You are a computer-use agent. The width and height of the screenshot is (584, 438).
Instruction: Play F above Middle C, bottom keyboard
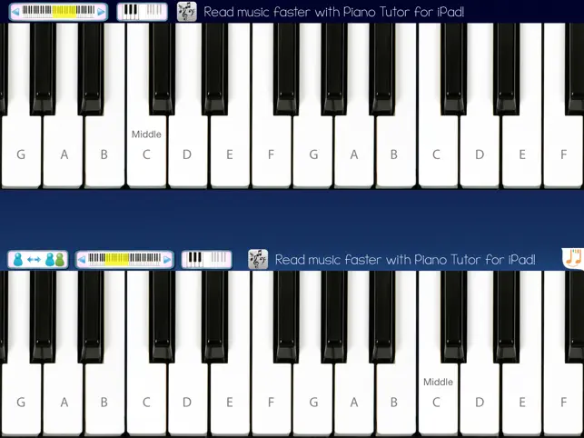(x=563, y=402)
